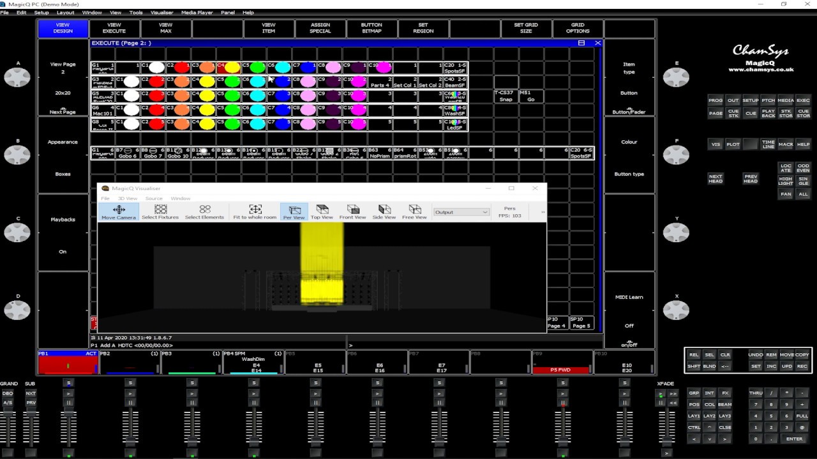817x459 pixels.
Task: Open the Output dropdown in Visualiser
Action: (x=461, y=212)
